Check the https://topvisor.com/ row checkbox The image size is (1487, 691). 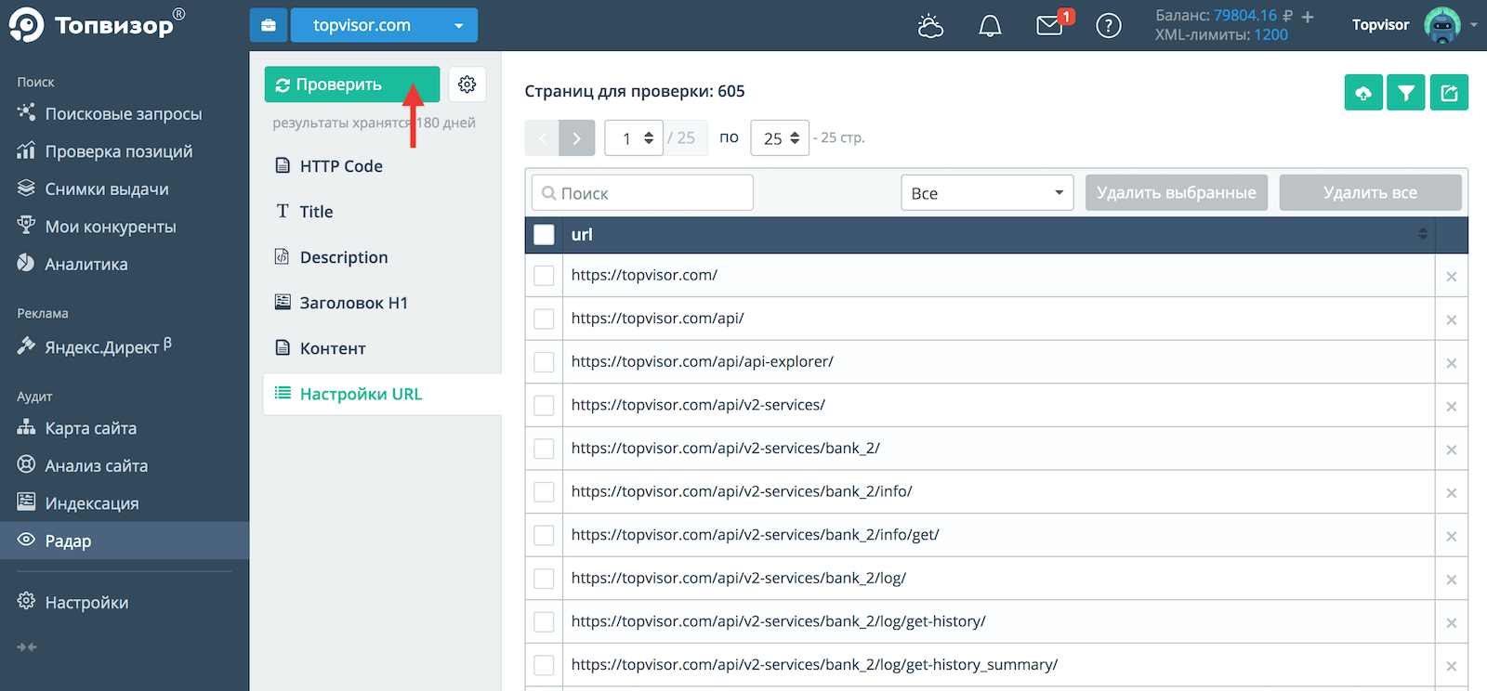(x=545, y=276)
